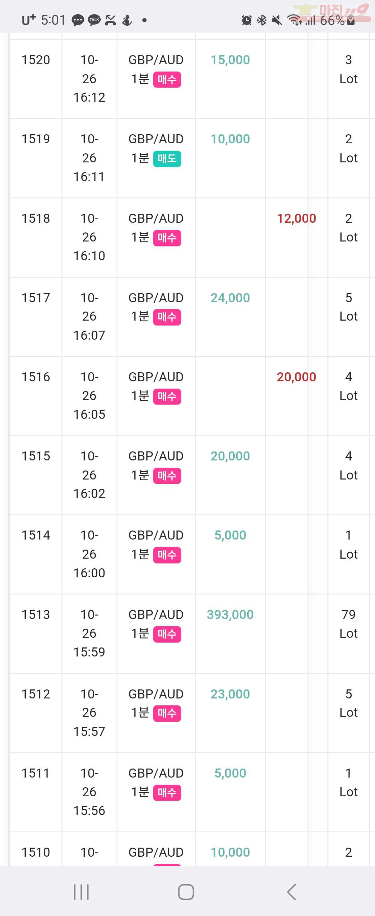This screenshot has width=375, height=916.
Task: Tap the 매수 badge in row 1520
Action: pos(167,79)
